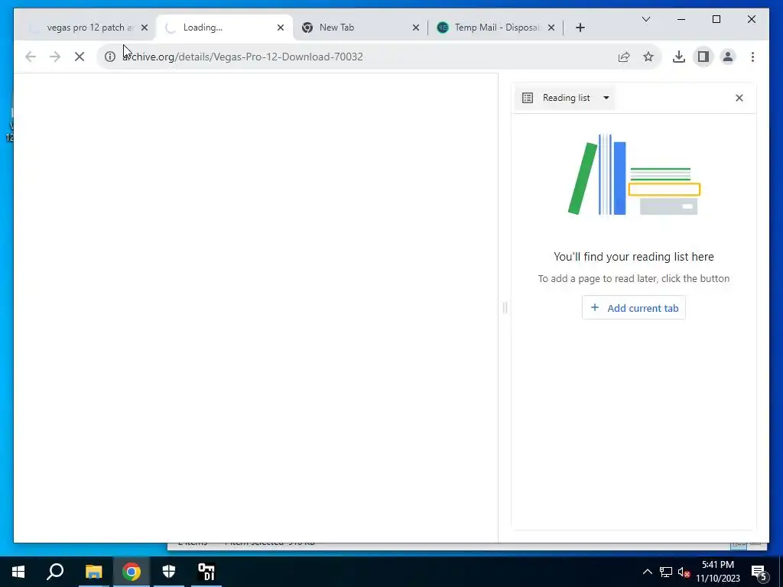The width and height of the screenshot is (783, 587).
Task: Open network status tray icon
Action: click(666, 572)
